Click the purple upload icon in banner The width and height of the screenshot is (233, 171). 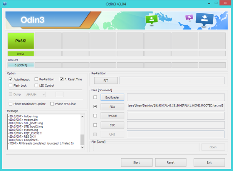pyautogui.click(x=189, y=17)
